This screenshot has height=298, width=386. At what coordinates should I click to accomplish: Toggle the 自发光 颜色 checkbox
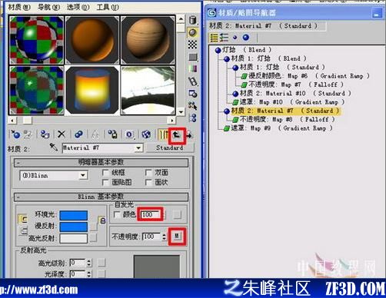pos(116,214)
